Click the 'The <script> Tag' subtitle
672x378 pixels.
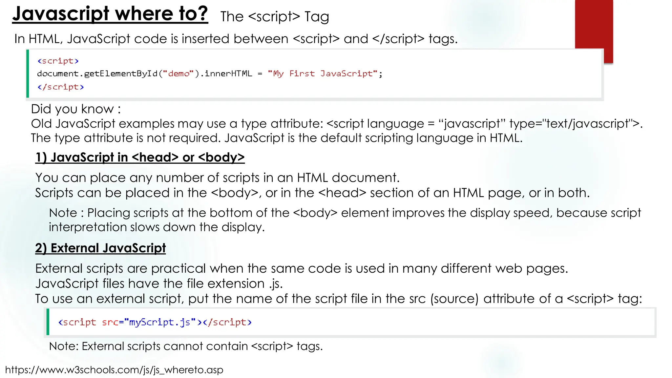pyautogui.click(x=275, y=16)
